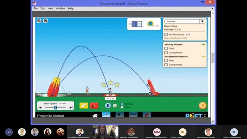The image size is (247, 139).
Task: Increase initial speed with right arrow
Action: [x=71, y=107]
